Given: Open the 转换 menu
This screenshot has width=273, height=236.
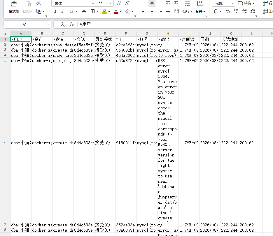Looking at the screenshot, I should 246,3.
